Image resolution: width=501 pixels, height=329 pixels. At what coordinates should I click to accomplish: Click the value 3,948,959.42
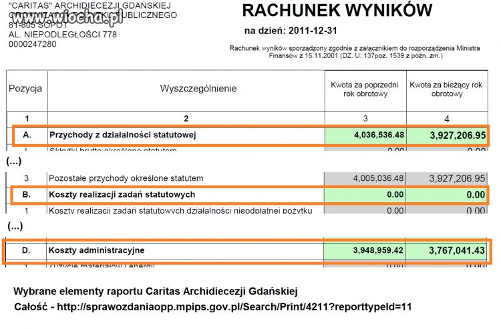(378, 250)
